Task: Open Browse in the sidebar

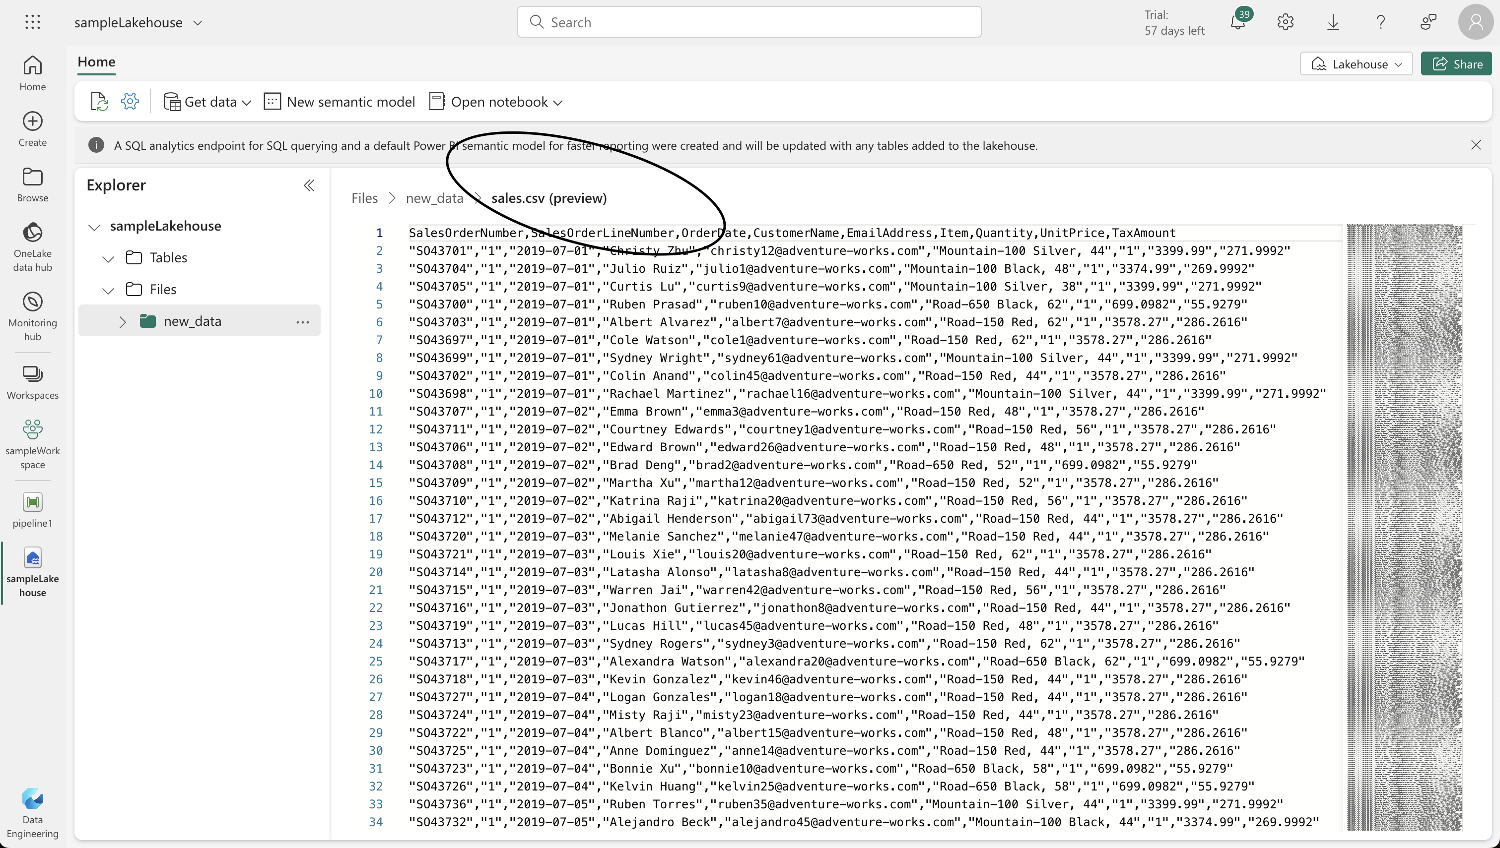Action: tap(33, 184)
